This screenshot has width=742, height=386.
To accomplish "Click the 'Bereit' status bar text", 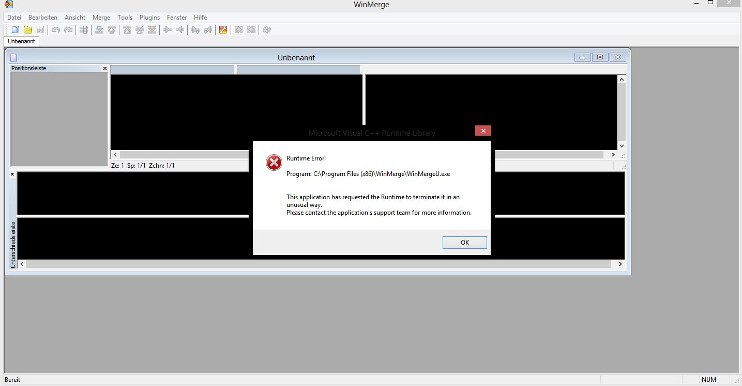I will (12, 380).
